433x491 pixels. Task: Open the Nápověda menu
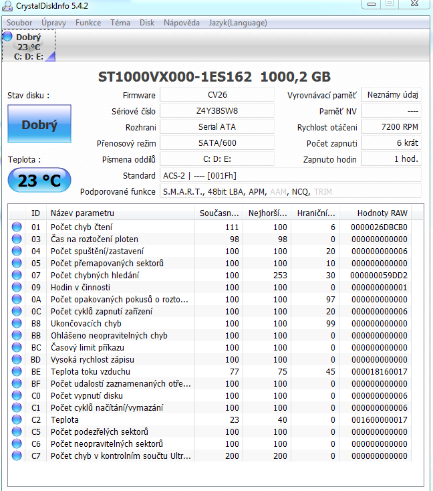pyautogui.click(x=182, y=23)
